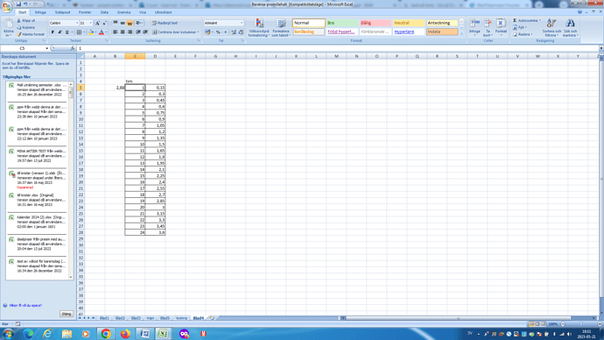Open the Blad1 sheet tab
Image resolution: width=604 pixels, height=340 pixels.
click(x=104, y=318)
